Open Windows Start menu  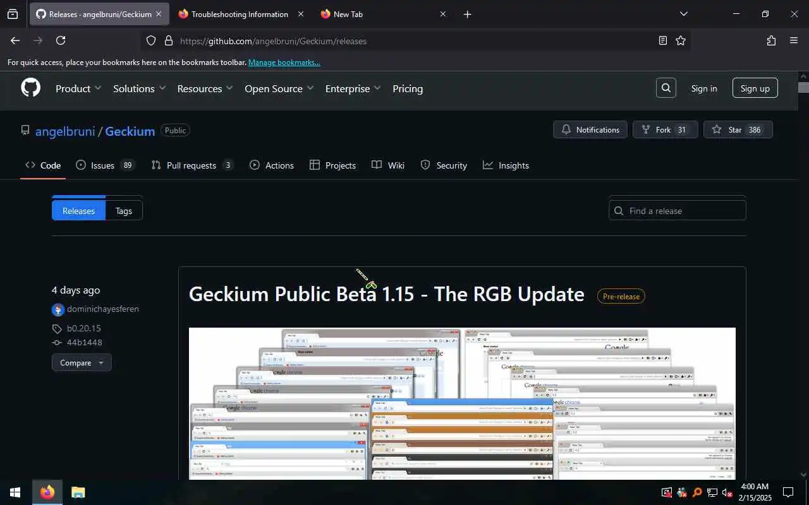pyautogui.click(x=15, y=492)
